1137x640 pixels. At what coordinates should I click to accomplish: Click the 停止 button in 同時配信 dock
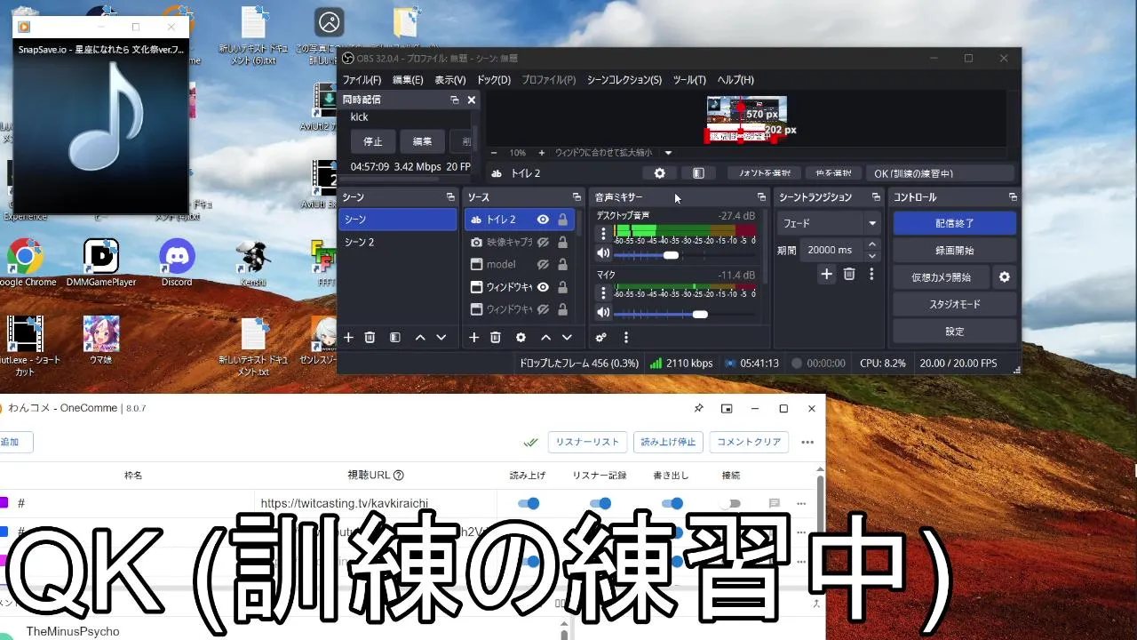coord(373,141)
